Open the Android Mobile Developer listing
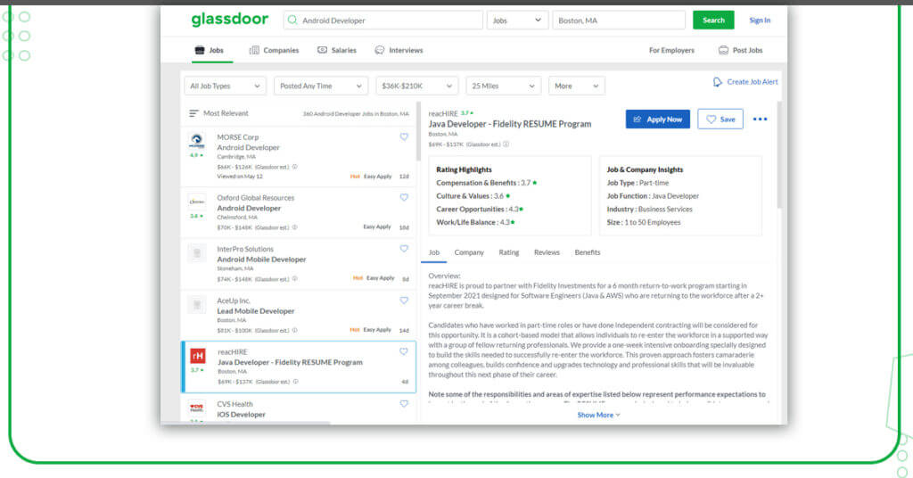Screen dimensions: 913x478 (261, 260)
